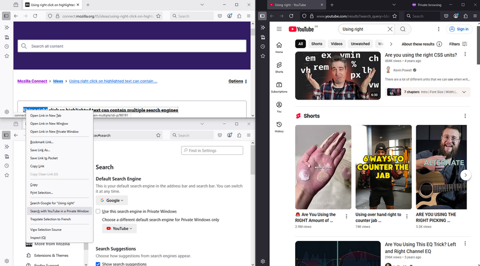Toggle Show search suggestions checkbox

98,264
